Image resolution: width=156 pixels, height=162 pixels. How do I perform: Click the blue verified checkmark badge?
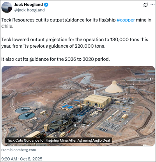46,5
